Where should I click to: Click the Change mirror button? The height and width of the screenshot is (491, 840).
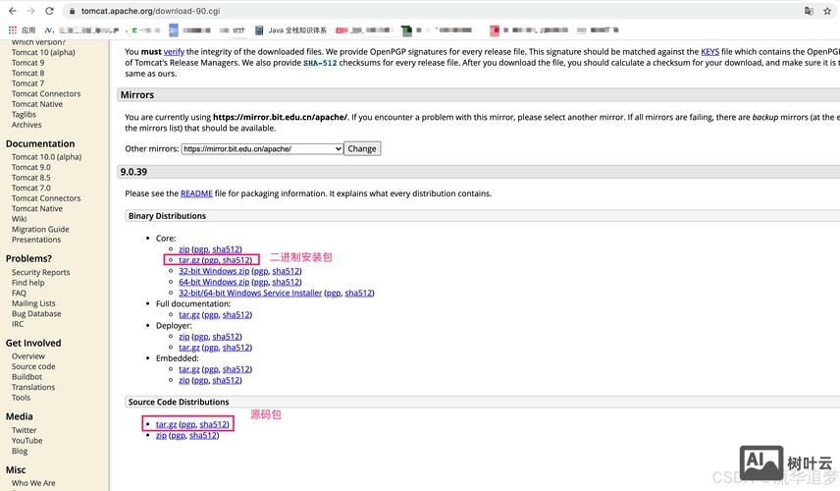click(362, 149)
